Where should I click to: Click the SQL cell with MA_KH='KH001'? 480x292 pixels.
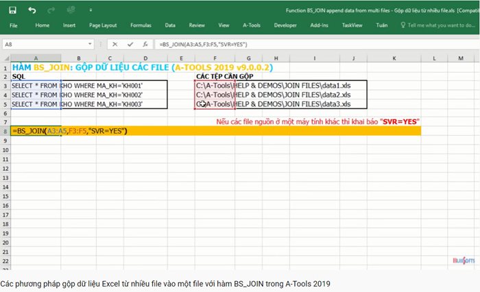[77, 86]
